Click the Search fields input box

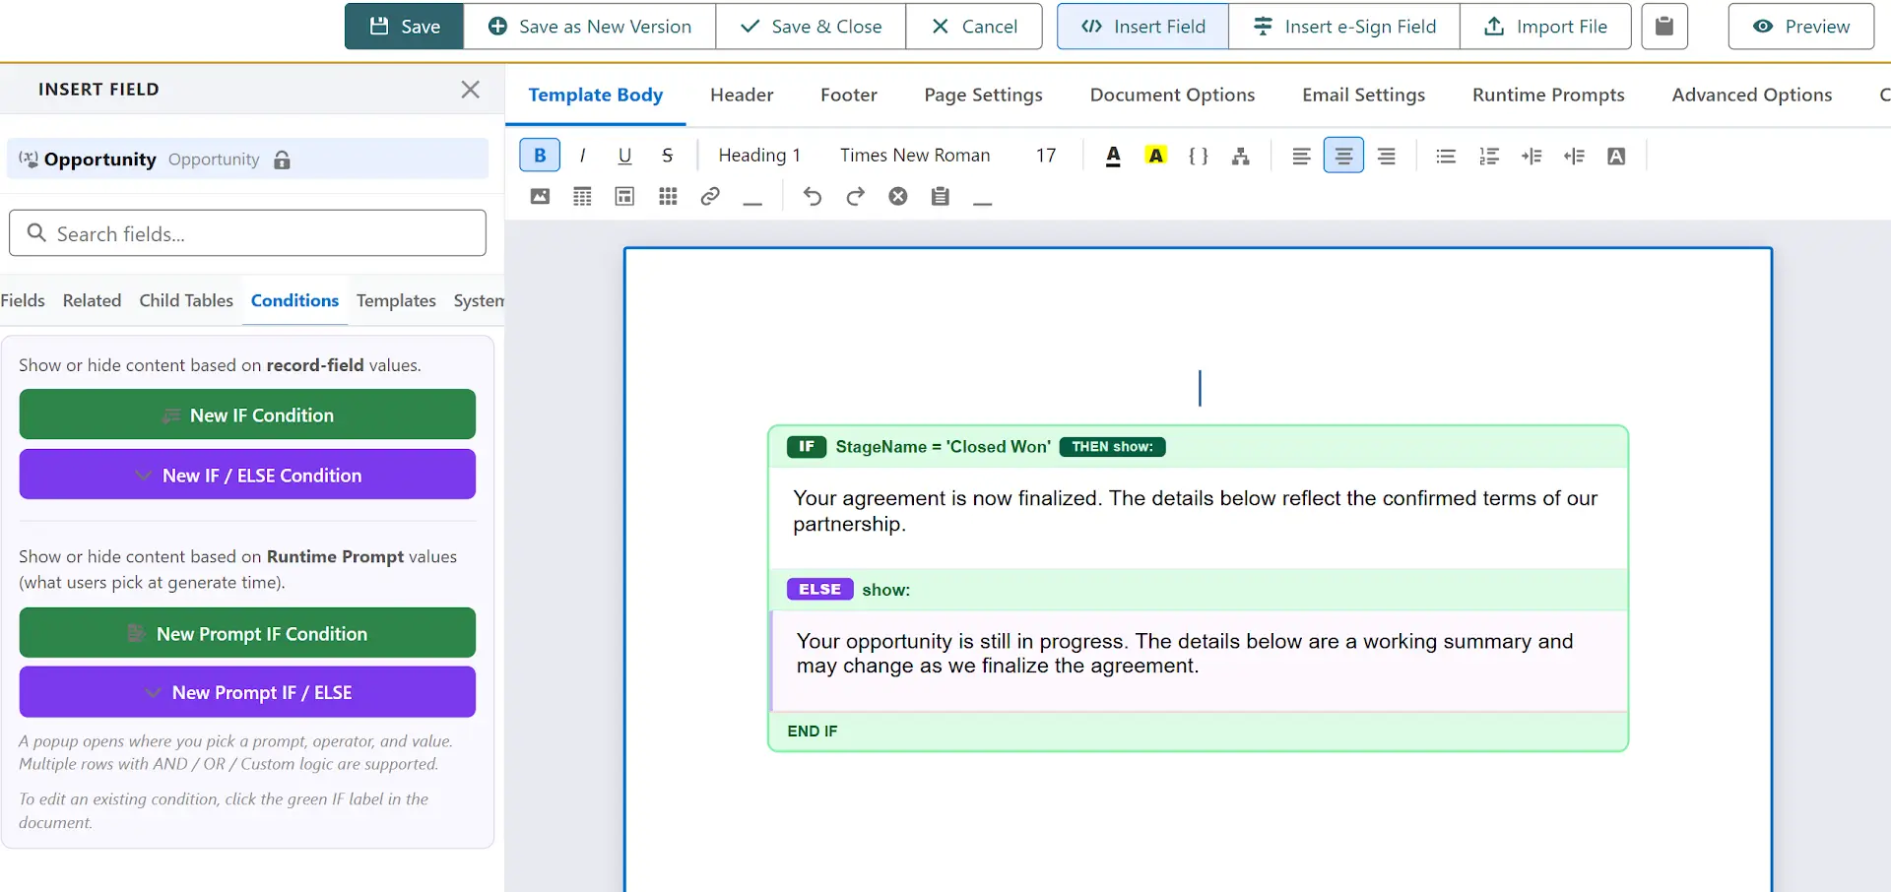(247, 233)
